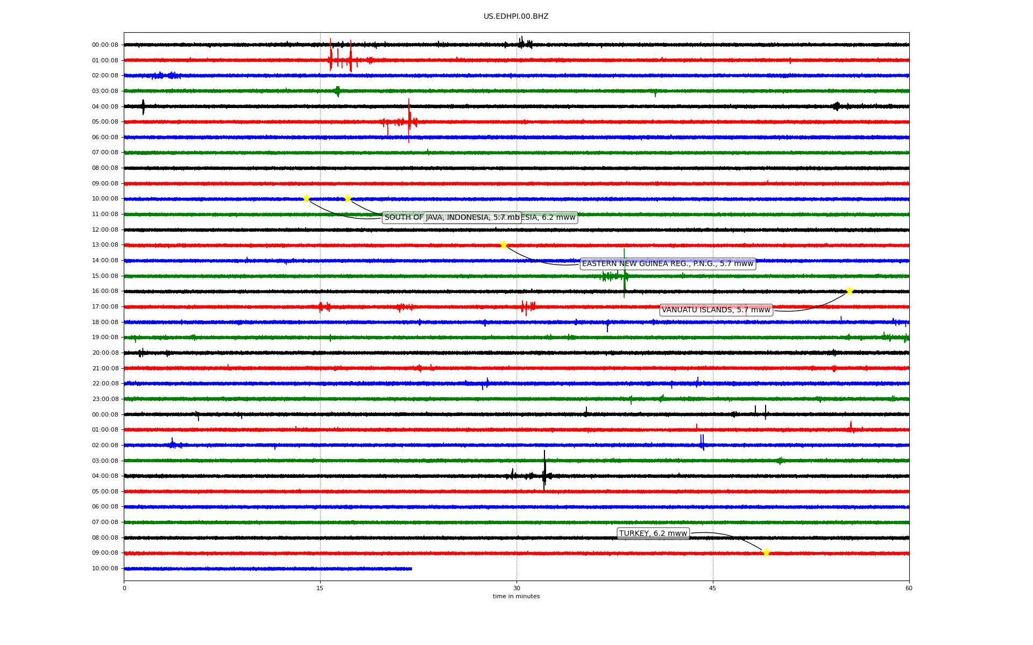Click the 16:00:08 row label
This screenshot has width=1033, height=645.
click(105, 291)
